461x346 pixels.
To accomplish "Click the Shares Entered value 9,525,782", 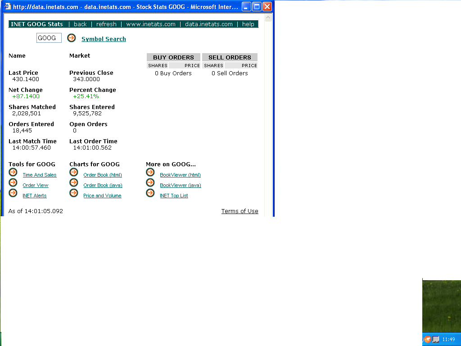I will coord(87,113).
